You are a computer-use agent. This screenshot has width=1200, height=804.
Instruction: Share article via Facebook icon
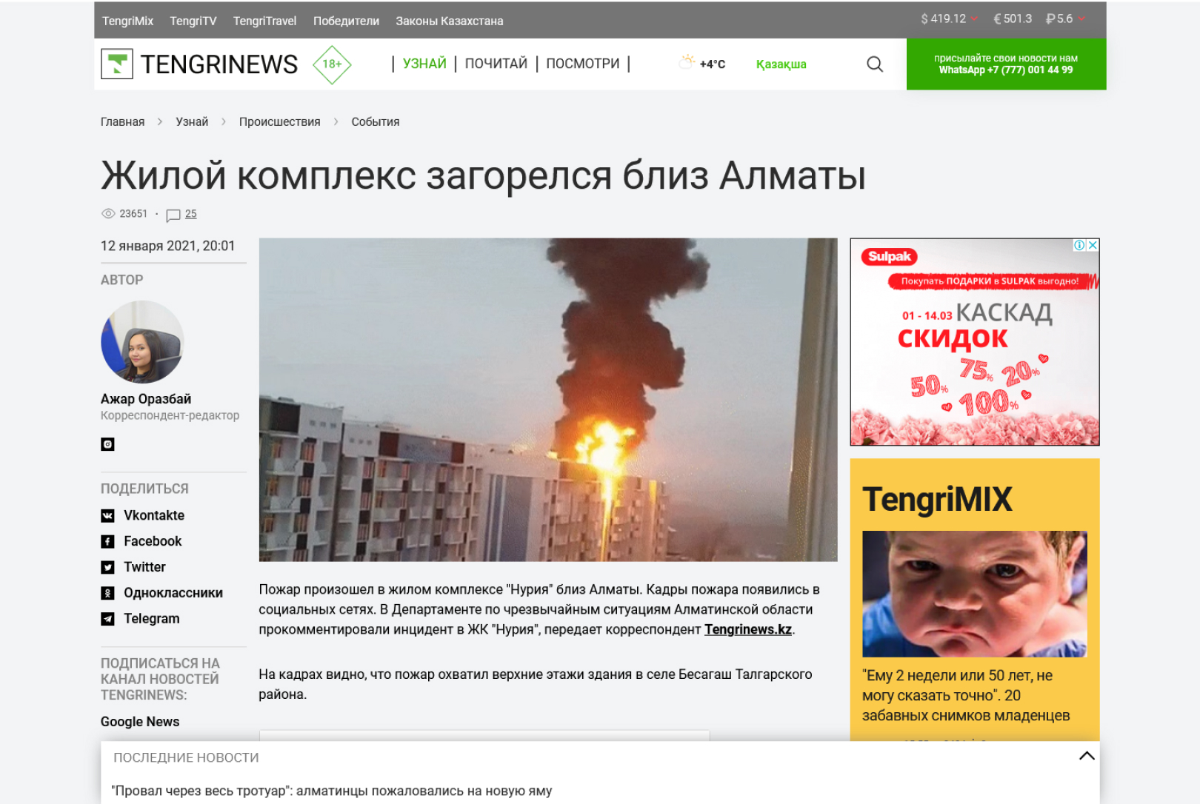tap(108, 542)
